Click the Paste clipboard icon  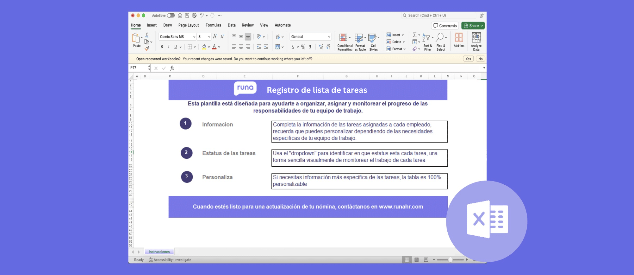(x=136, y=38)
